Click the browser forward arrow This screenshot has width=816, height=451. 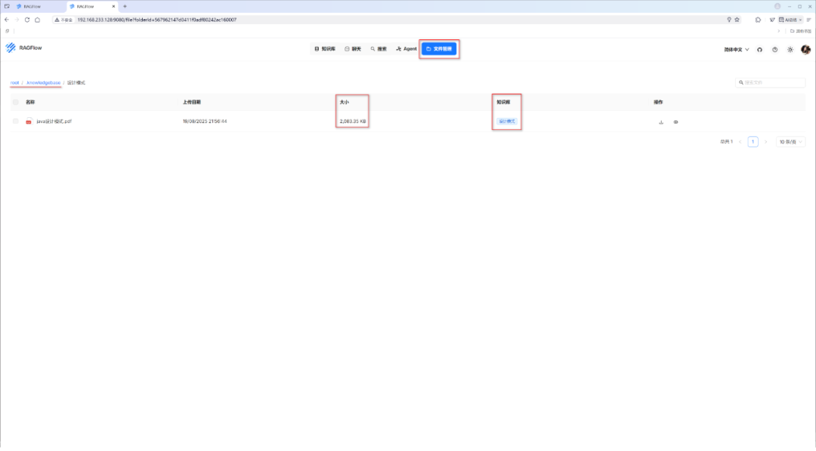point(17,20)
